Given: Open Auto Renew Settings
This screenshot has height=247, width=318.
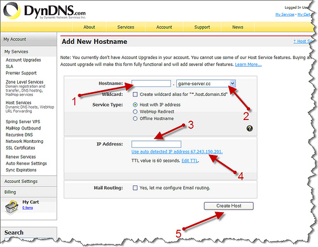Looking at the screenshot, I should (x=26, y=163).
